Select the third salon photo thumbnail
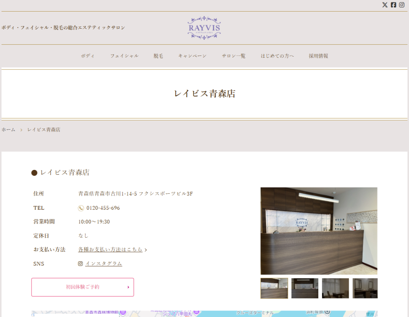The width and height of the screenshot is (409, 317). [x=335, y=288]
